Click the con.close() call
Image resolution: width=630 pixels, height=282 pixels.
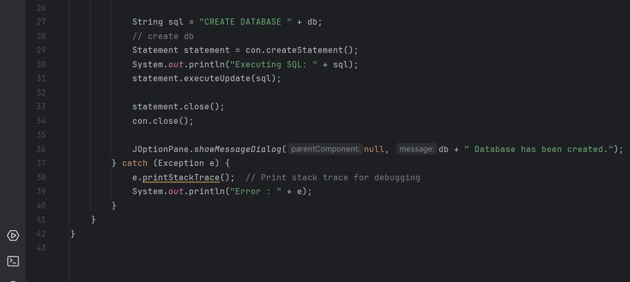(x=163, y=121)
